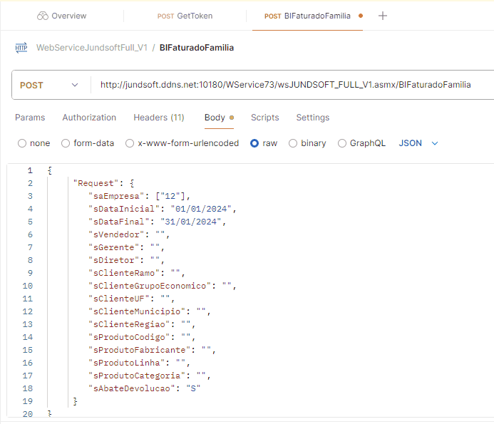This screenshot has width=494, height=424.
Task: Open the Headers (11) tab
Action: tap(158, 118)
